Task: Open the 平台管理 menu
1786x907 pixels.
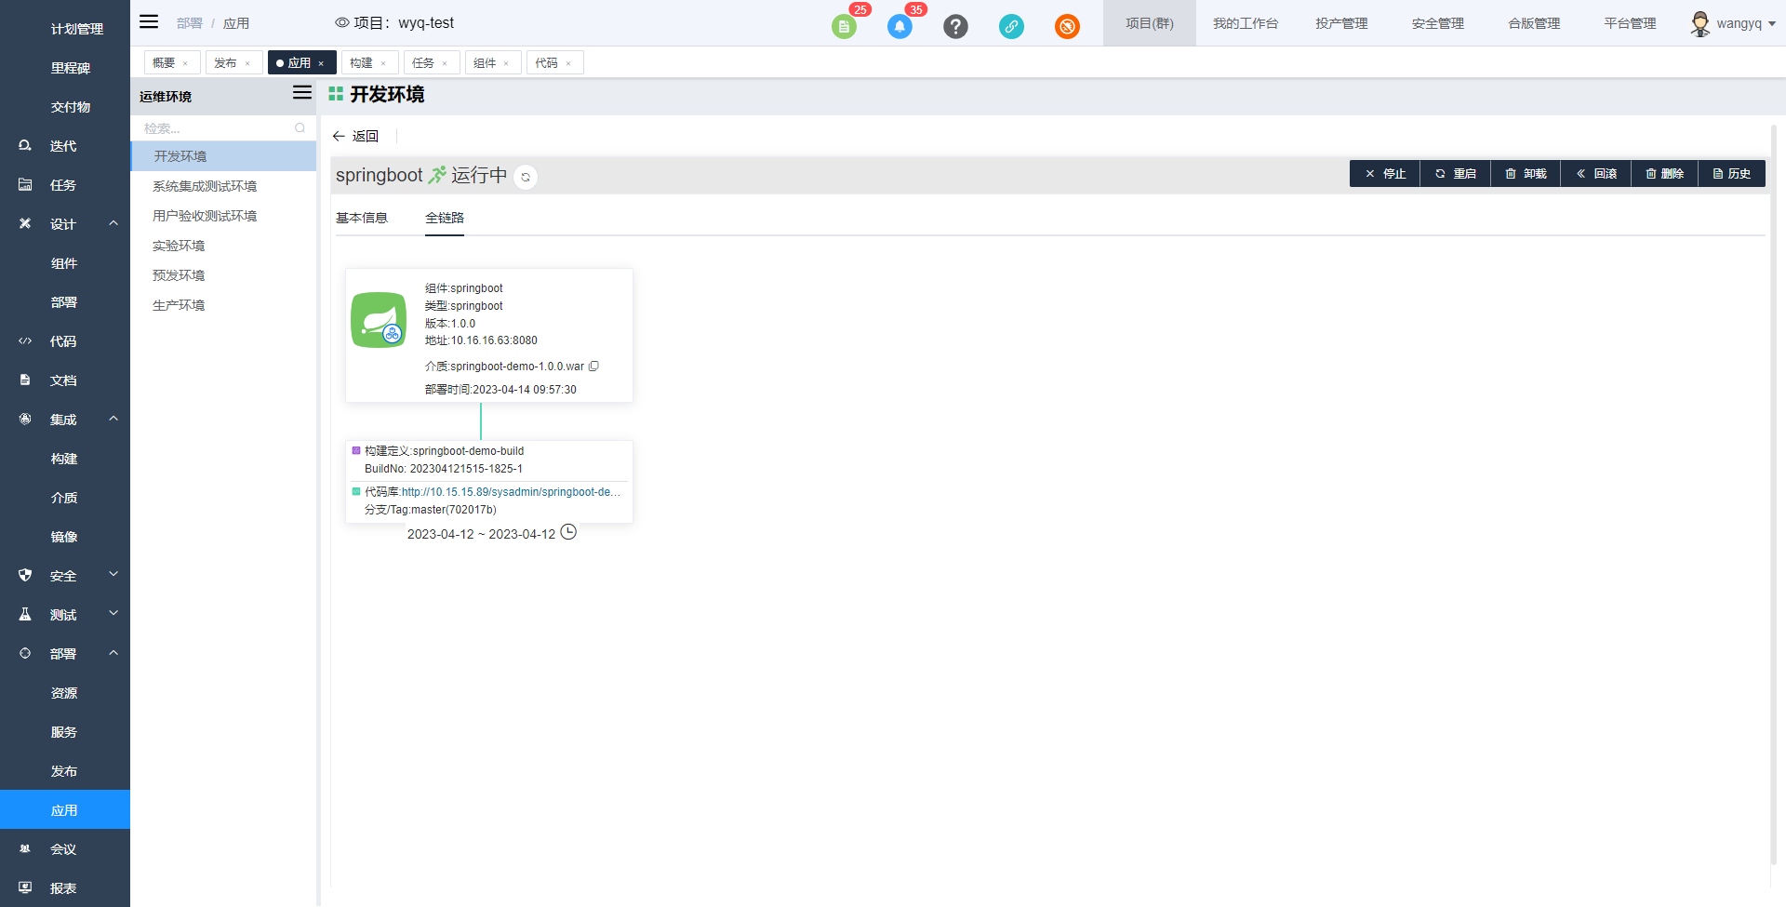Action: pyautogui.click(x=1629, y=23)
